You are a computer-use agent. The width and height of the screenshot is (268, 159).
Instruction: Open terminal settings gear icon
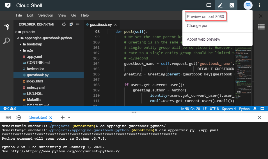[19, 117]
